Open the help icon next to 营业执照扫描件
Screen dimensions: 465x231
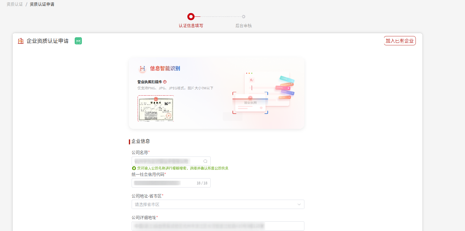pos(165,82)
